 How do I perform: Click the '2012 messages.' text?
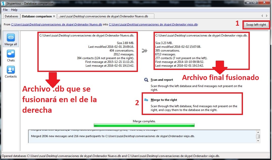coord(124,54)
